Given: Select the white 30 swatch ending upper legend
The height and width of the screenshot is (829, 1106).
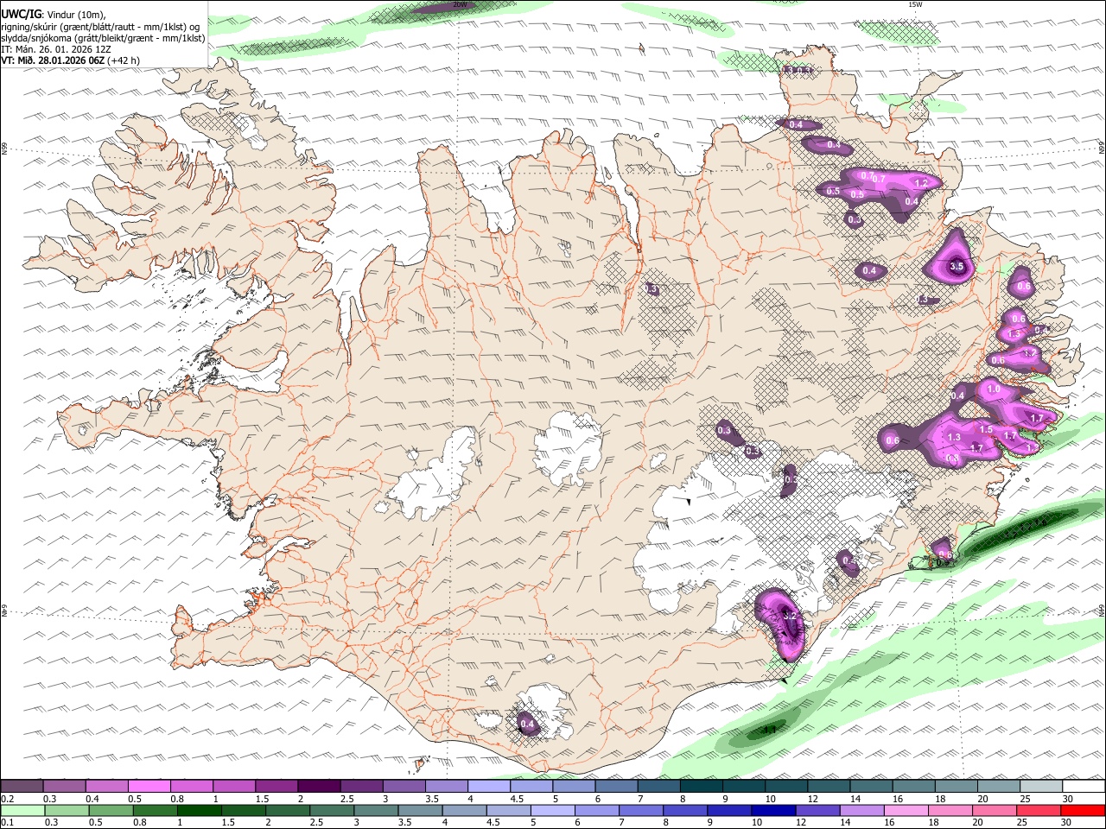Looking at the screenshot, I should [1083, 787].
